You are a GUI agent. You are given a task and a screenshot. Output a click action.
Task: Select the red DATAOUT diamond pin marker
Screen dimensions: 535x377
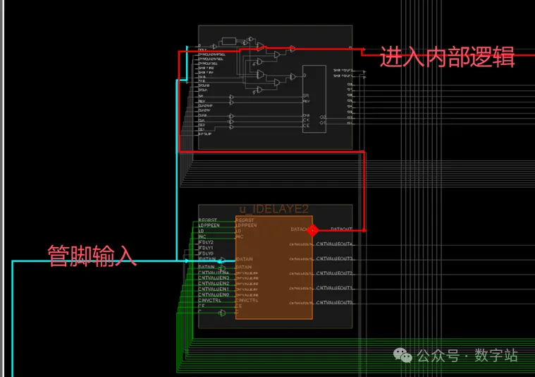[312, 230]
